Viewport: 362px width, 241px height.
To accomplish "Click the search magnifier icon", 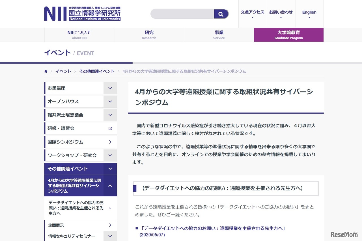I will tap(221, 14).
